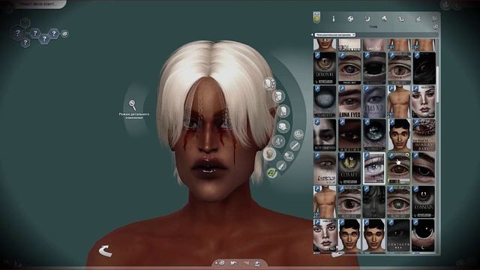The width and height of the screenshot is (480, 270).
Task: Select the CLAVATA yellow cat eye thumbnail
Action: 349,168
